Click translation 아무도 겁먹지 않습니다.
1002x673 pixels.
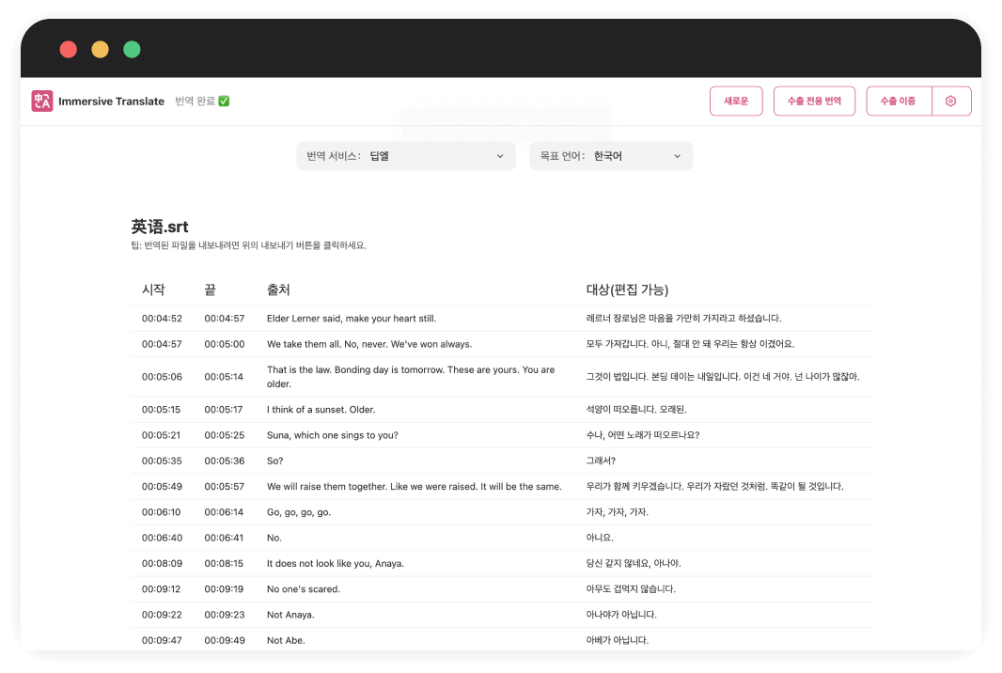pyautogui.click(x=631, y=588)
